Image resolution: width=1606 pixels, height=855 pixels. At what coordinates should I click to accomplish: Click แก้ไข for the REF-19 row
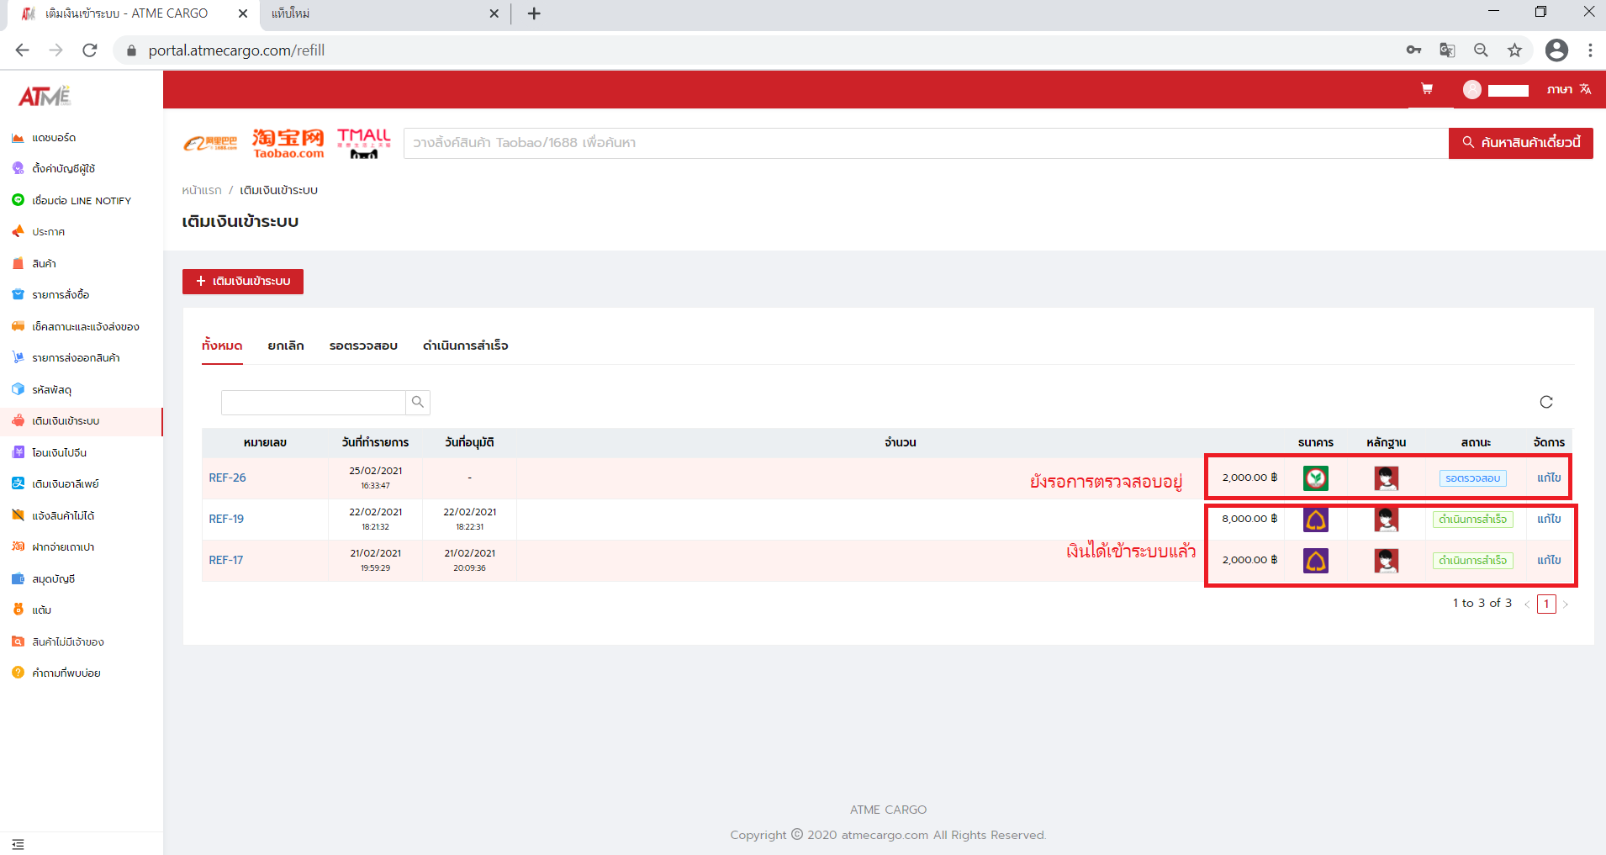(1548, 519)
